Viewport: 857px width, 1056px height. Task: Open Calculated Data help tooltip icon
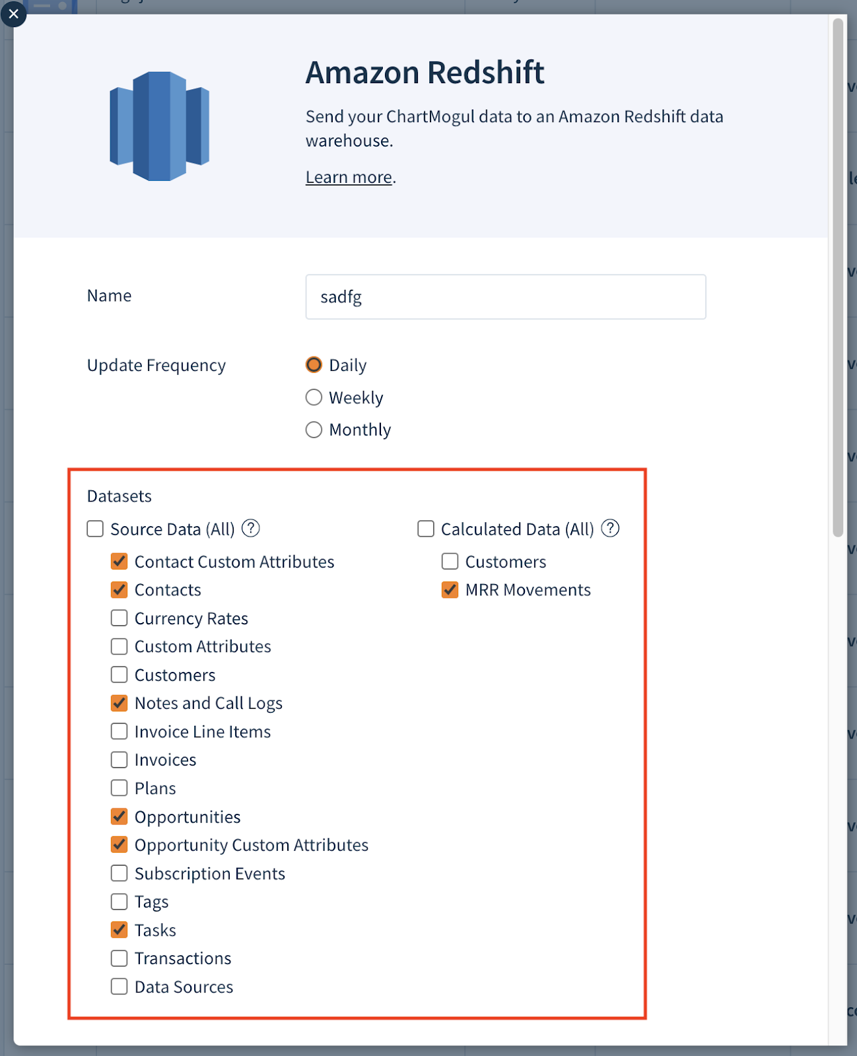click(611, 529)
